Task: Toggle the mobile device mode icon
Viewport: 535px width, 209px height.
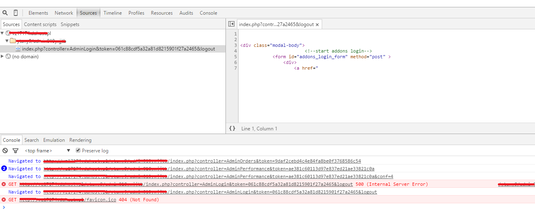Action: 15,13
